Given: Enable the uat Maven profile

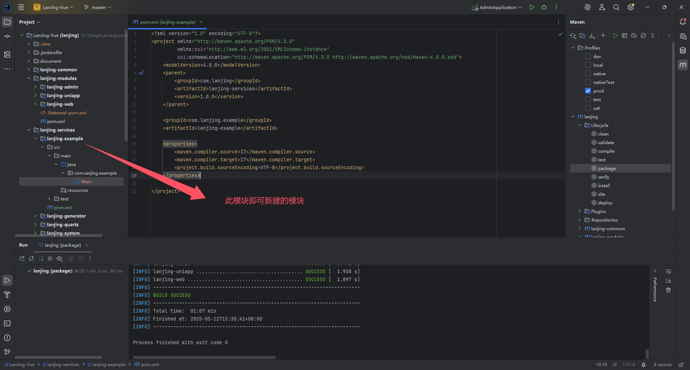Looking at the screenshot, I should (x=588, y=108).
